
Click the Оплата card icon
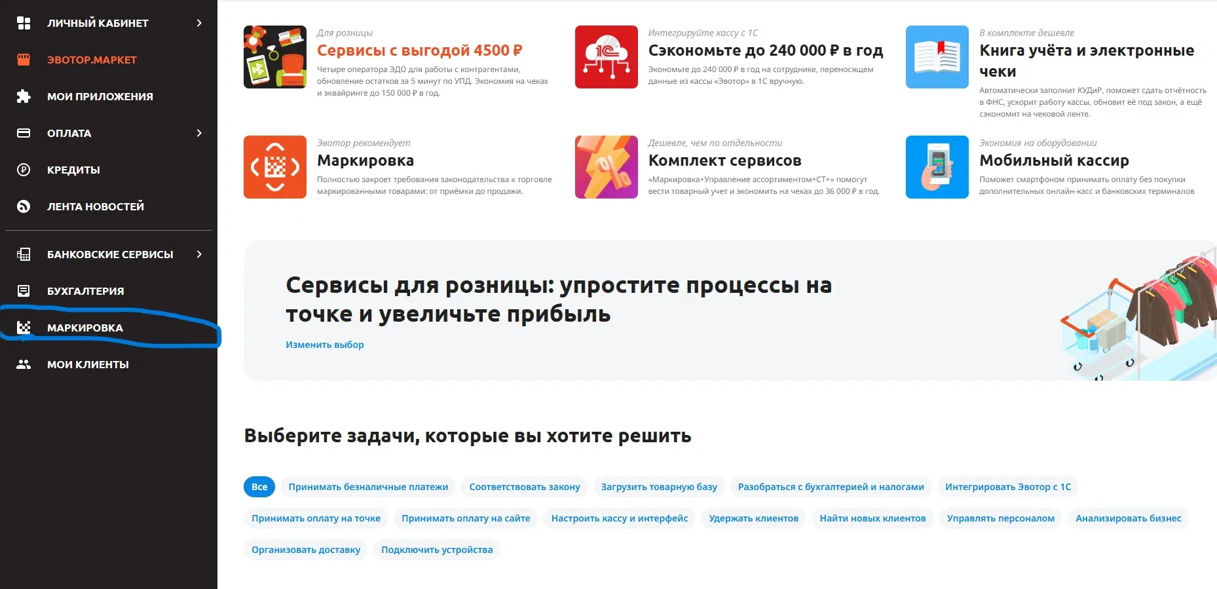pyautogui.click(x=24, y=133)
